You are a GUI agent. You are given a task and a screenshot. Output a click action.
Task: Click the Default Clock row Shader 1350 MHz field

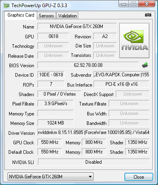click(137, 152)
